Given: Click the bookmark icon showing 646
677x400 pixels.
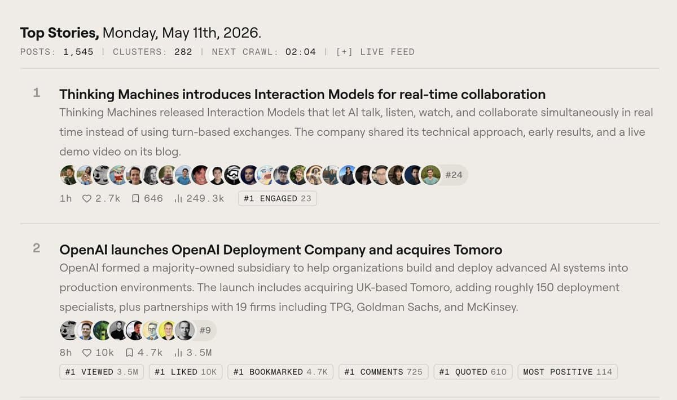Looking at the screenshot, I should (x=135, y=198).
